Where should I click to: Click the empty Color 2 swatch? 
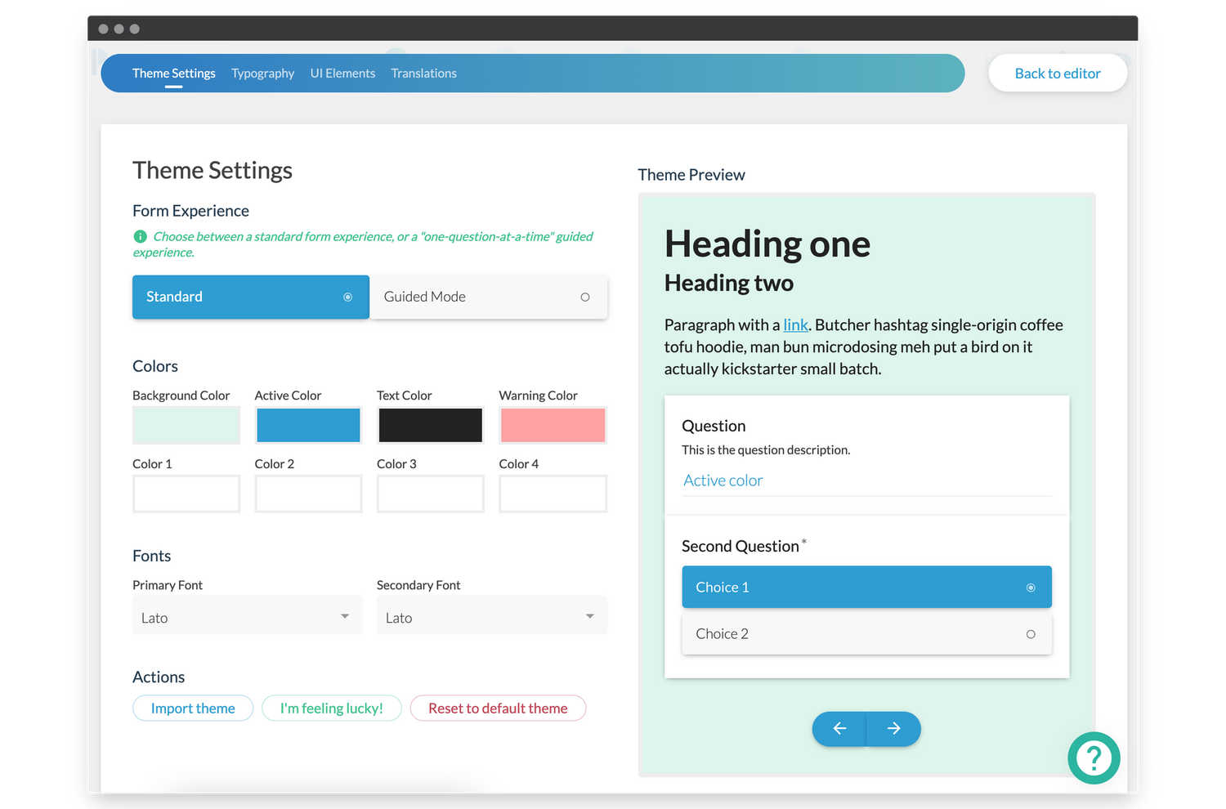308,494
